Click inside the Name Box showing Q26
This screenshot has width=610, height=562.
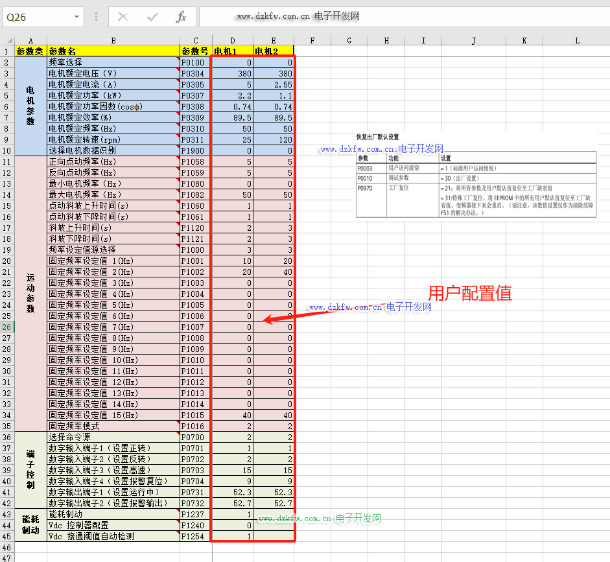(36, 18)
